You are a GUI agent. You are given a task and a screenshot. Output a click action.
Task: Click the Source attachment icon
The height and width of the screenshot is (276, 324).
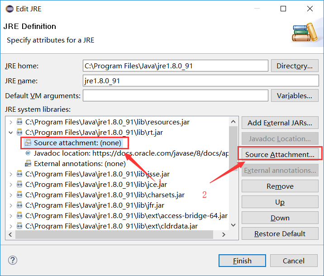28,143
